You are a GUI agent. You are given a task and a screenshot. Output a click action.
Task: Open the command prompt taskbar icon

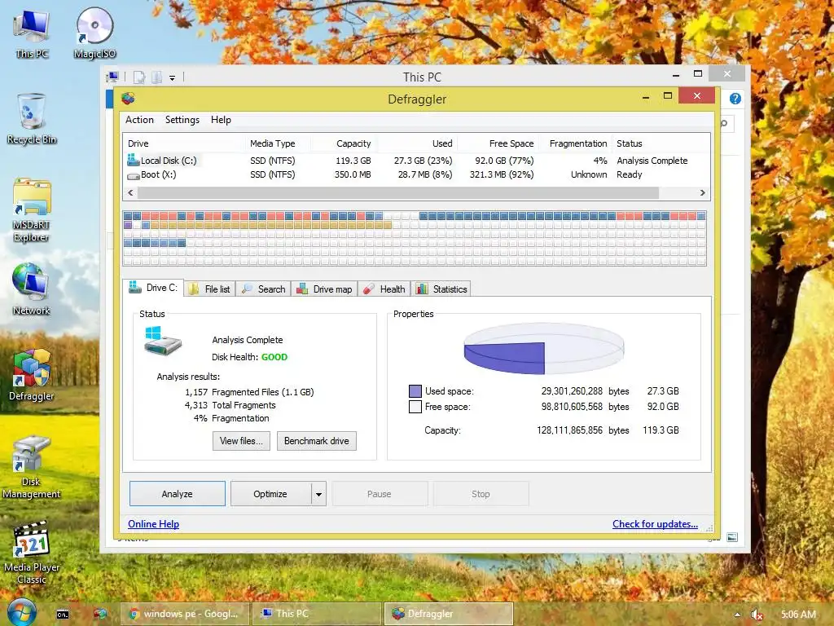[x=63, y=615]
